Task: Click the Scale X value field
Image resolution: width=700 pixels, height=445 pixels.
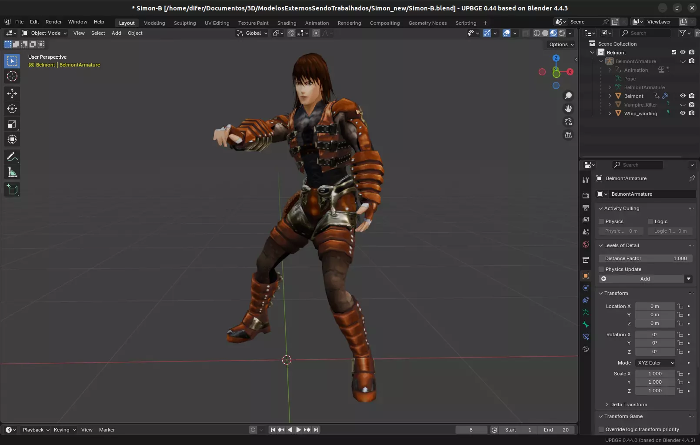Action: (655, 374)
